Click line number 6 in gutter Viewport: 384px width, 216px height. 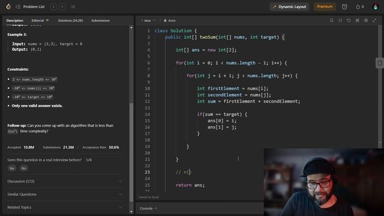click(148, 63)
